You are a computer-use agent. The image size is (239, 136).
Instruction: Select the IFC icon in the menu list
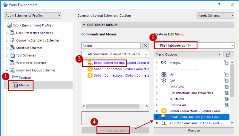(164, 74)
